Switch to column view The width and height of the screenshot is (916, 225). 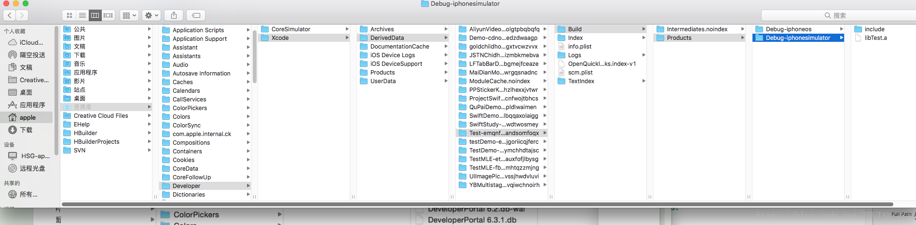pyautogui.click(x=95, y=15)
